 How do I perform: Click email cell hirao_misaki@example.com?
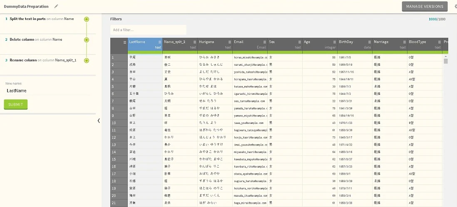[250, 58]
